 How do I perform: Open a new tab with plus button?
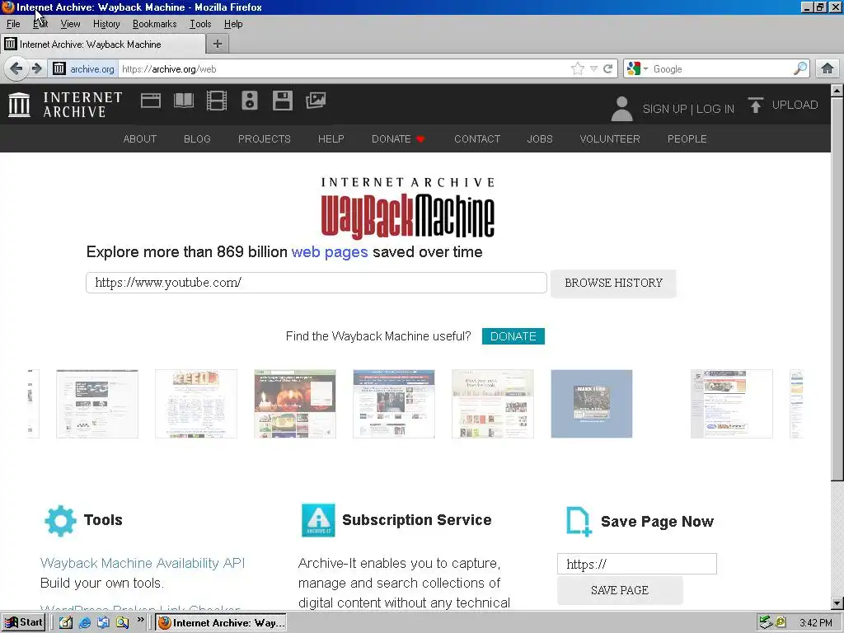point(218,45)
